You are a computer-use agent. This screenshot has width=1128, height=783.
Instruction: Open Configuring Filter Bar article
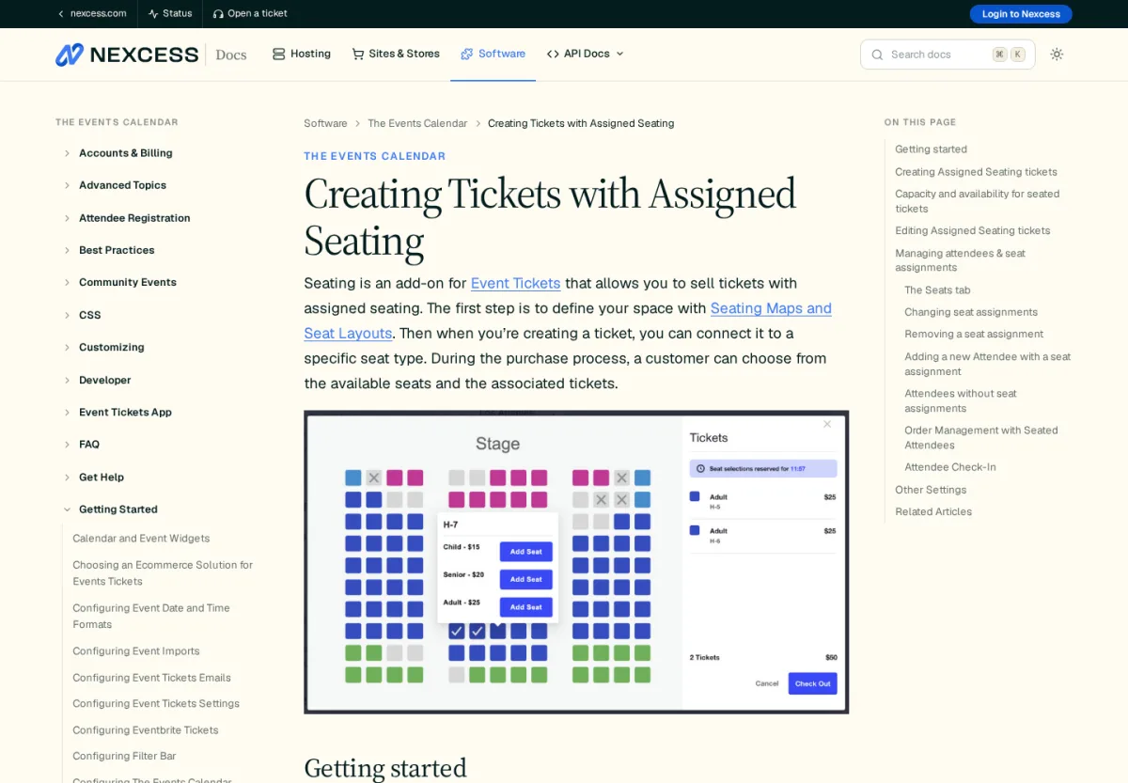124,757
